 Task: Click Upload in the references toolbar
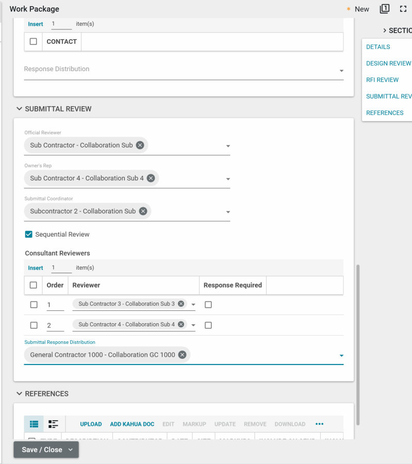91,424
